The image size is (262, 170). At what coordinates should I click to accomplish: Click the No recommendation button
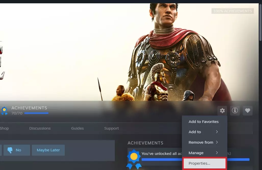click(17, 150)
